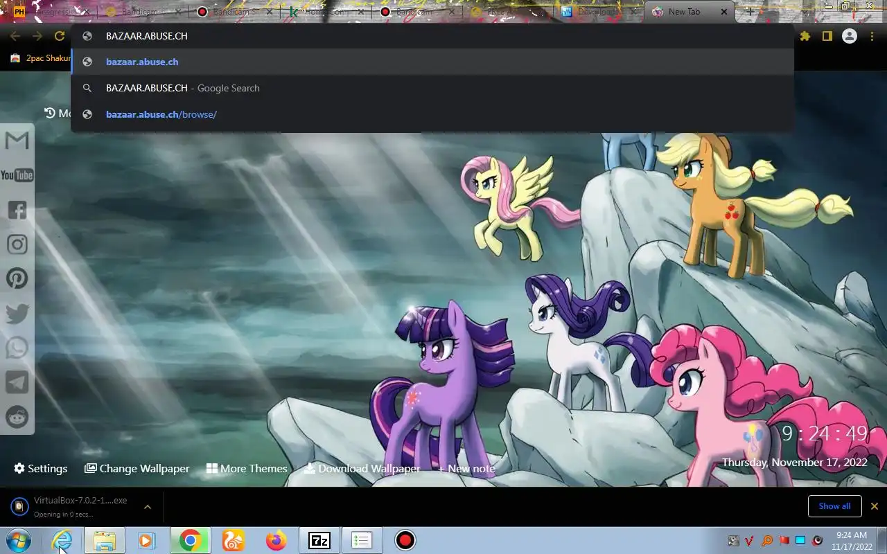Open 7-Zip taskbar icon

click(x=319, y=540)
